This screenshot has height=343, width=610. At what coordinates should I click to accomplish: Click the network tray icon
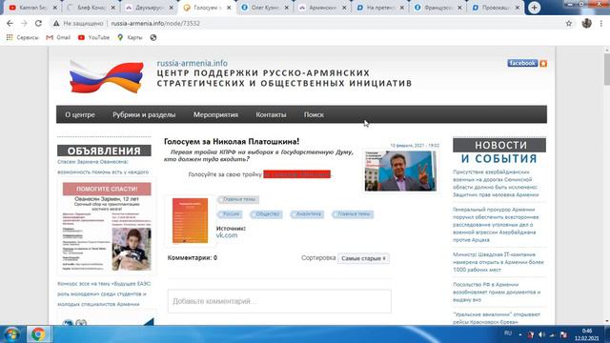pyautogui.click(x=553, y=334)
